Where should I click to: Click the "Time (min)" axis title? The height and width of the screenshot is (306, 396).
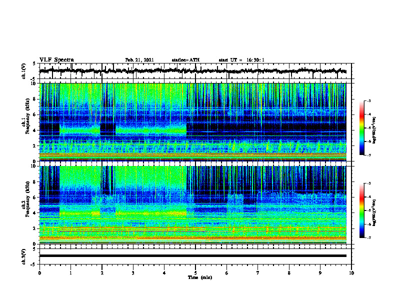[x=200, y=277]
